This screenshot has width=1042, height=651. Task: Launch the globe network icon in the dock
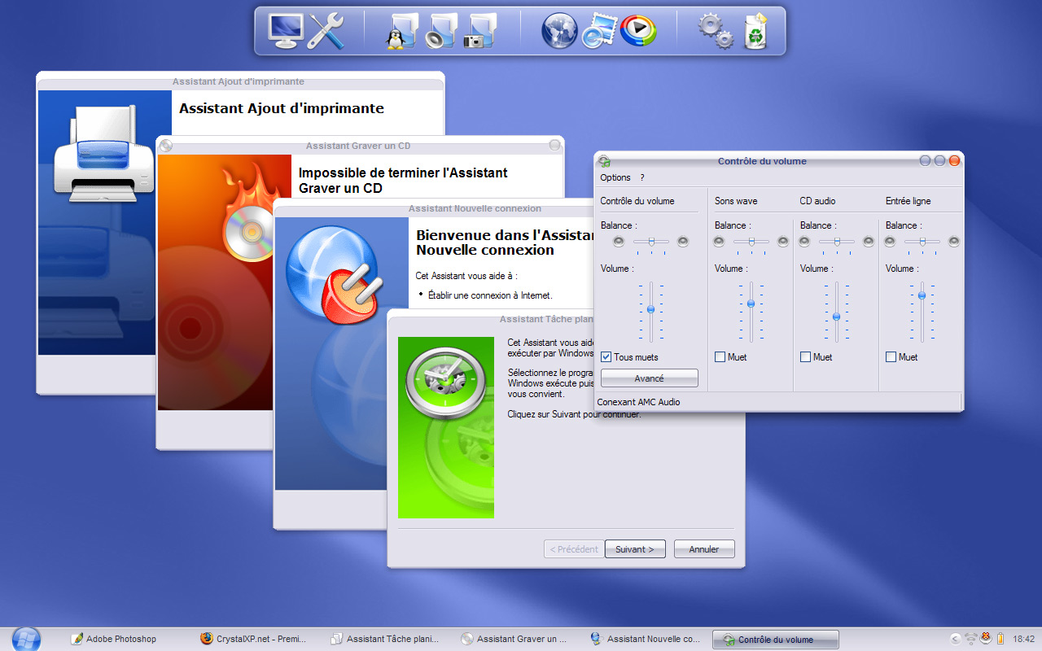click(x=559, y=31)
